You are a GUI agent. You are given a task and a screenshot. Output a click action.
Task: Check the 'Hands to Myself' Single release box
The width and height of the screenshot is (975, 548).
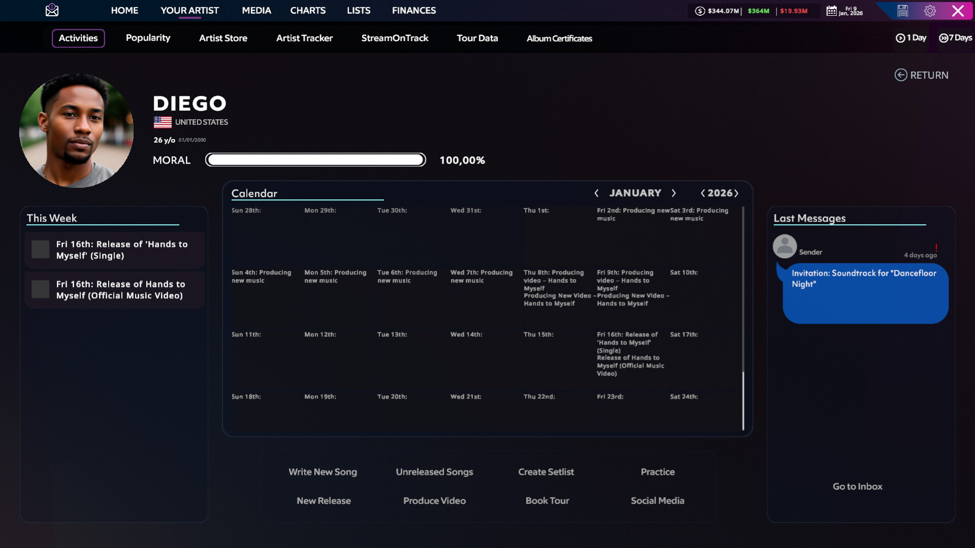pos(41,250)
